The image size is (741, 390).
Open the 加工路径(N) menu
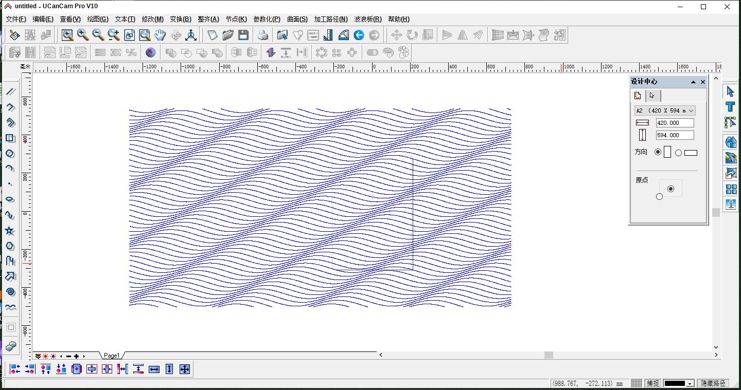tap(331, 19)
